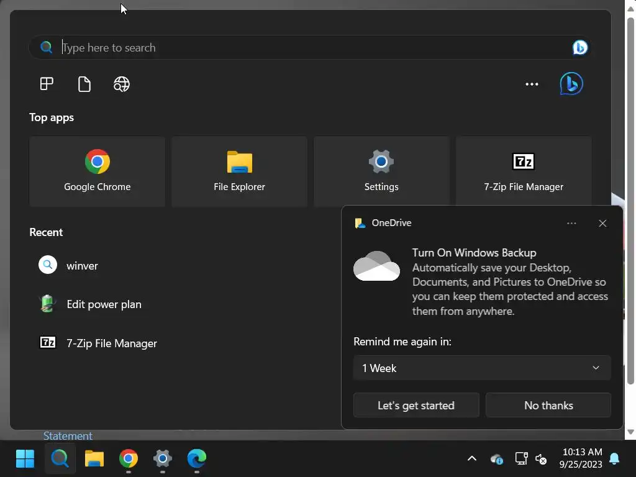
Task: Open Microsoft Edge from taskbar
Action: pyautogui.click(x=197, y=458)
